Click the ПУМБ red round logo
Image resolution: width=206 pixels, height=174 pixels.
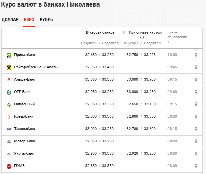[9, 166]
